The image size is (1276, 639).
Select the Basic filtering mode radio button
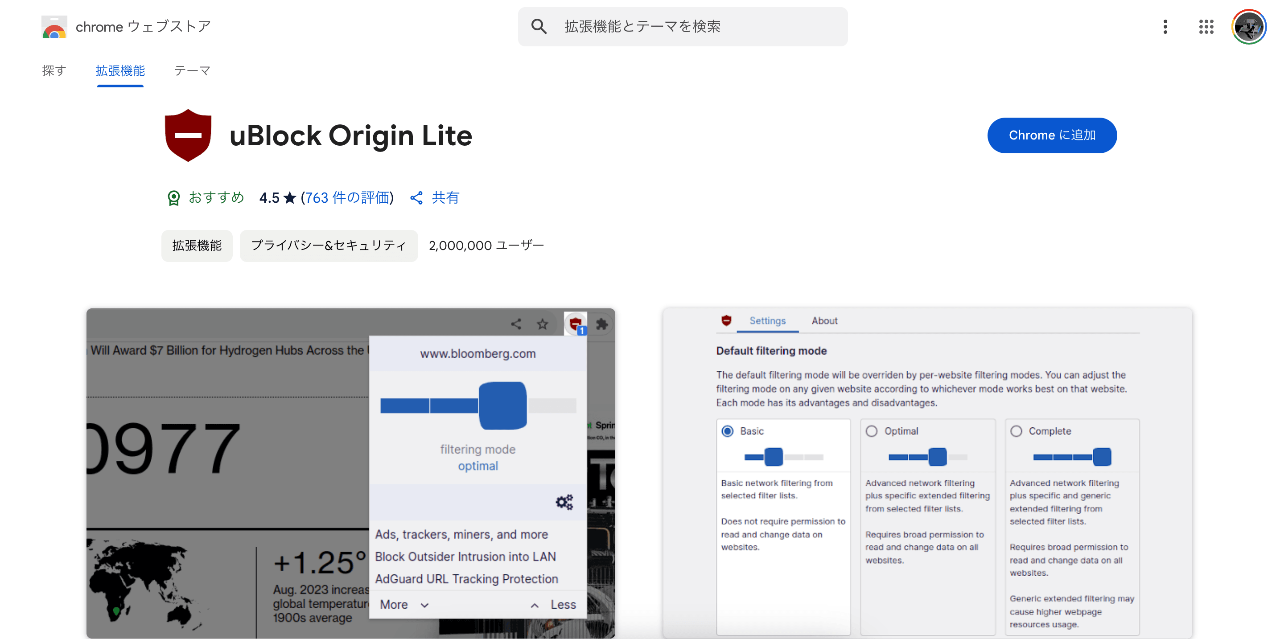(727, 431)
